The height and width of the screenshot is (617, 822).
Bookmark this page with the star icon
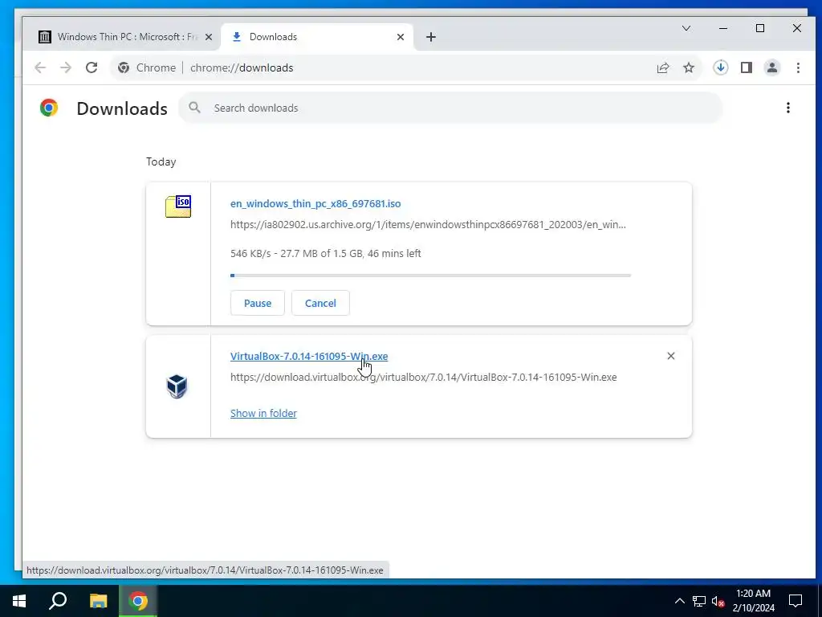coord(689,67)
